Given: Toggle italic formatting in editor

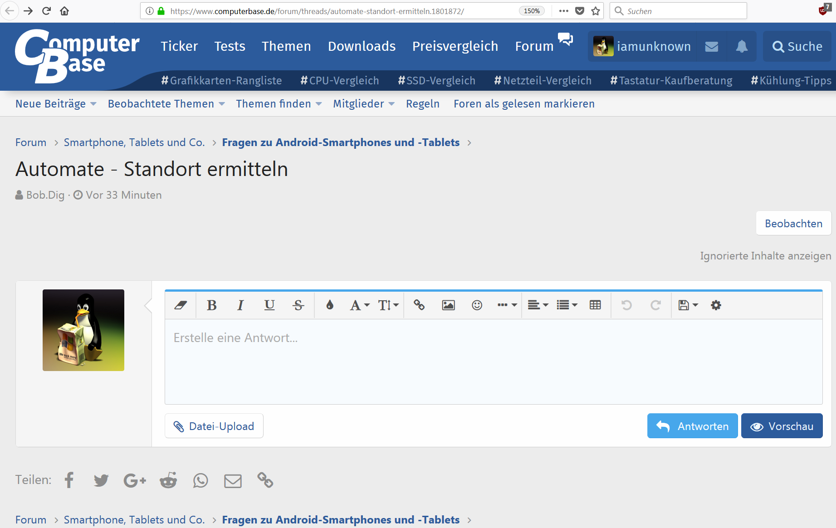Looking at the screenshot, I should click(x=240, y=305).
